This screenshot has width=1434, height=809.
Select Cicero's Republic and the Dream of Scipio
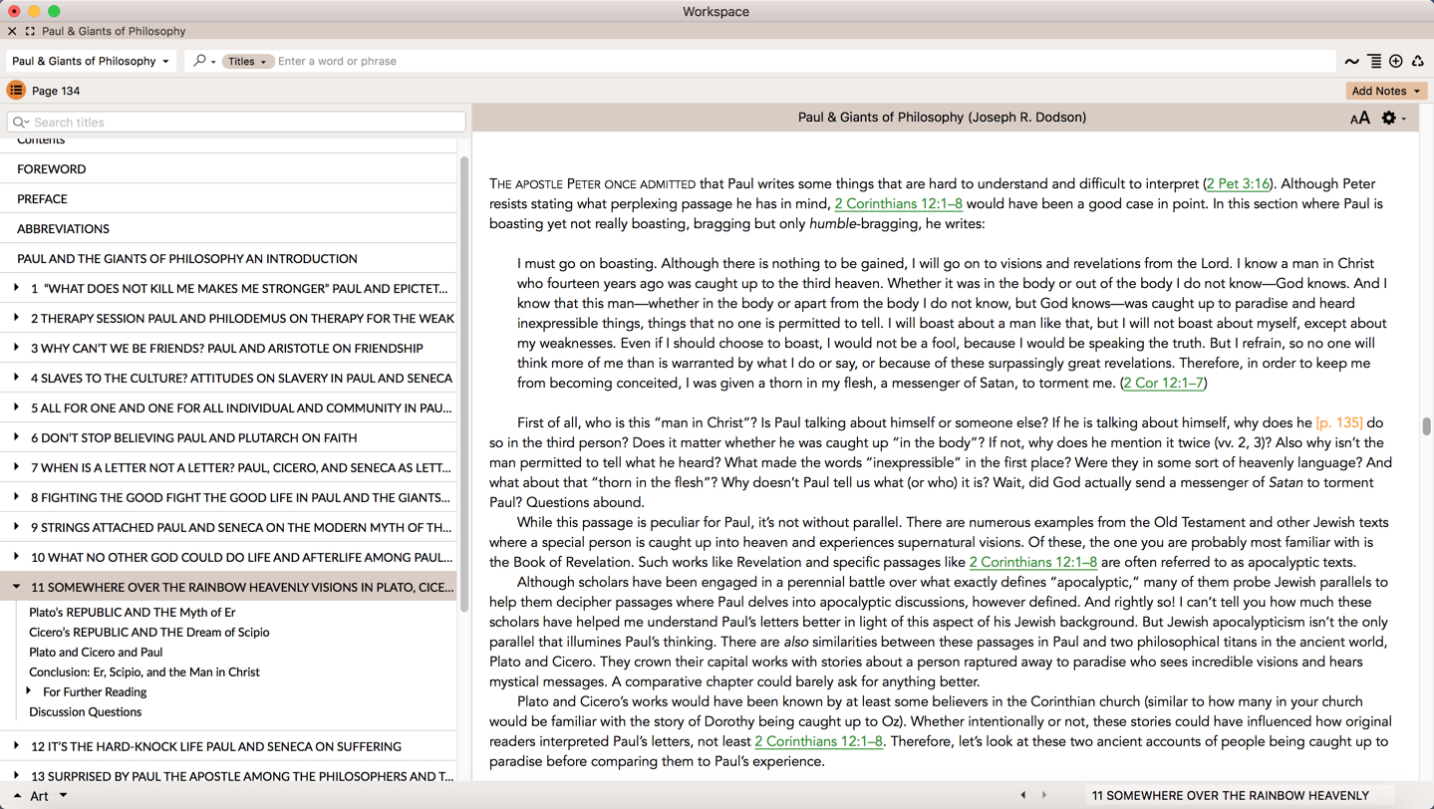(x=148, y=632)
